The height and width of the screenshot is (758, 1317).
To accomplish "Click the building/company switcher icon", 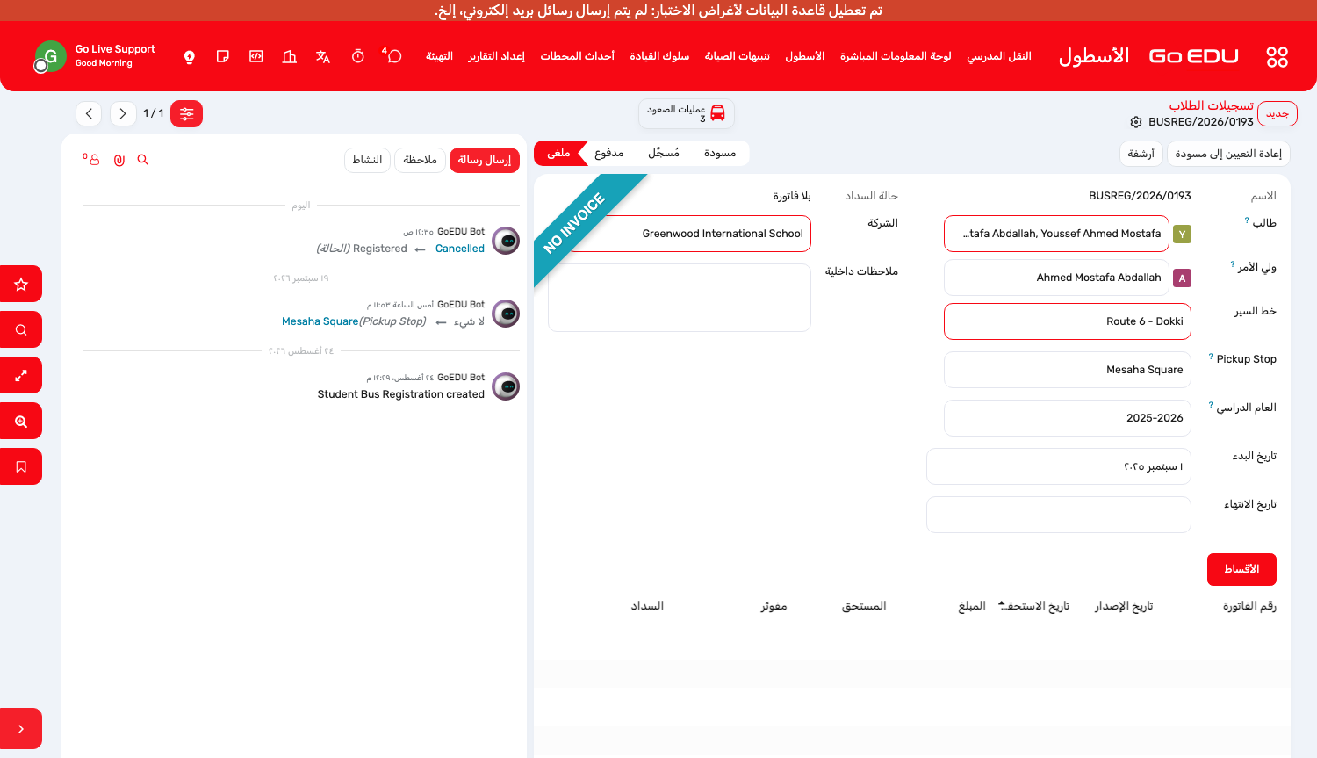I will pos(290,56).
